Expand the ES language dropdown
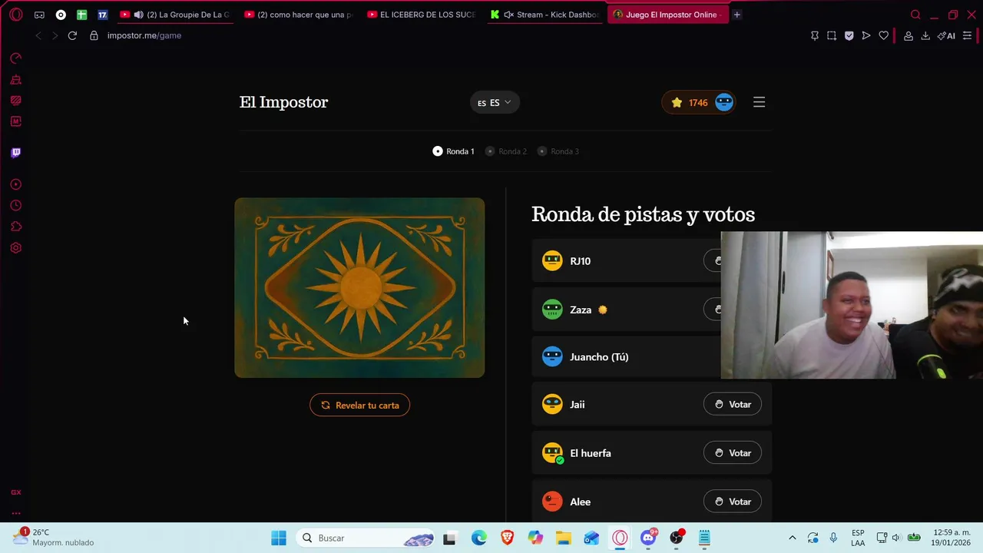The height and width of the screenshot is (553, 983). (495, 102)
